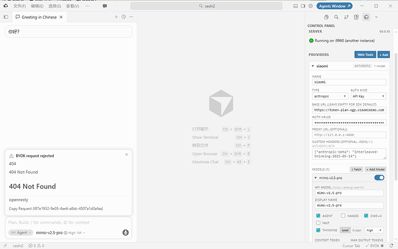This screenshot has width=398, height=249.
Task: Select Budget thinking mode
Action: click(x=356, y=230)
